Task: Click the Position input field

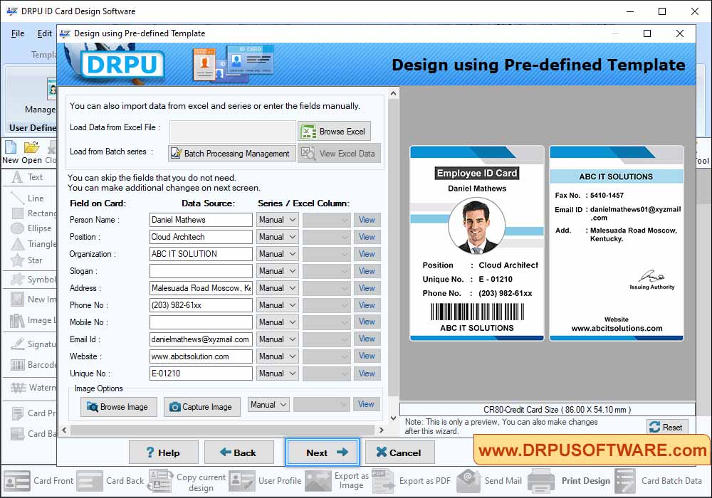Action: click(201, 237)
